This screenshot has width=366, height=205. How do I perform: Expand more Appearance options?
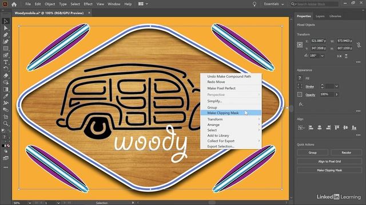pos(359,111)
